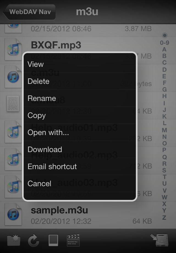Tap the sample.m3u file row name
The height and width of the screenshot is (253, 176).
(59, 210)
